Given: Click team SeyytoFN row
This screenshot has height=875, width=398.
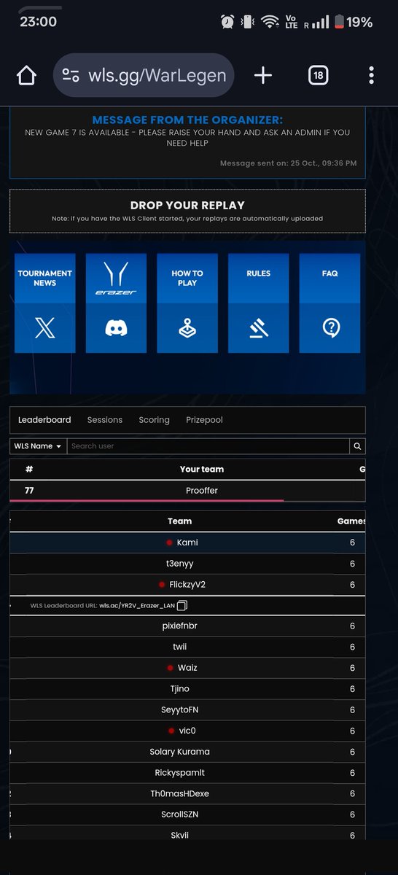Looking at the screenshot, I should (187, 710).
